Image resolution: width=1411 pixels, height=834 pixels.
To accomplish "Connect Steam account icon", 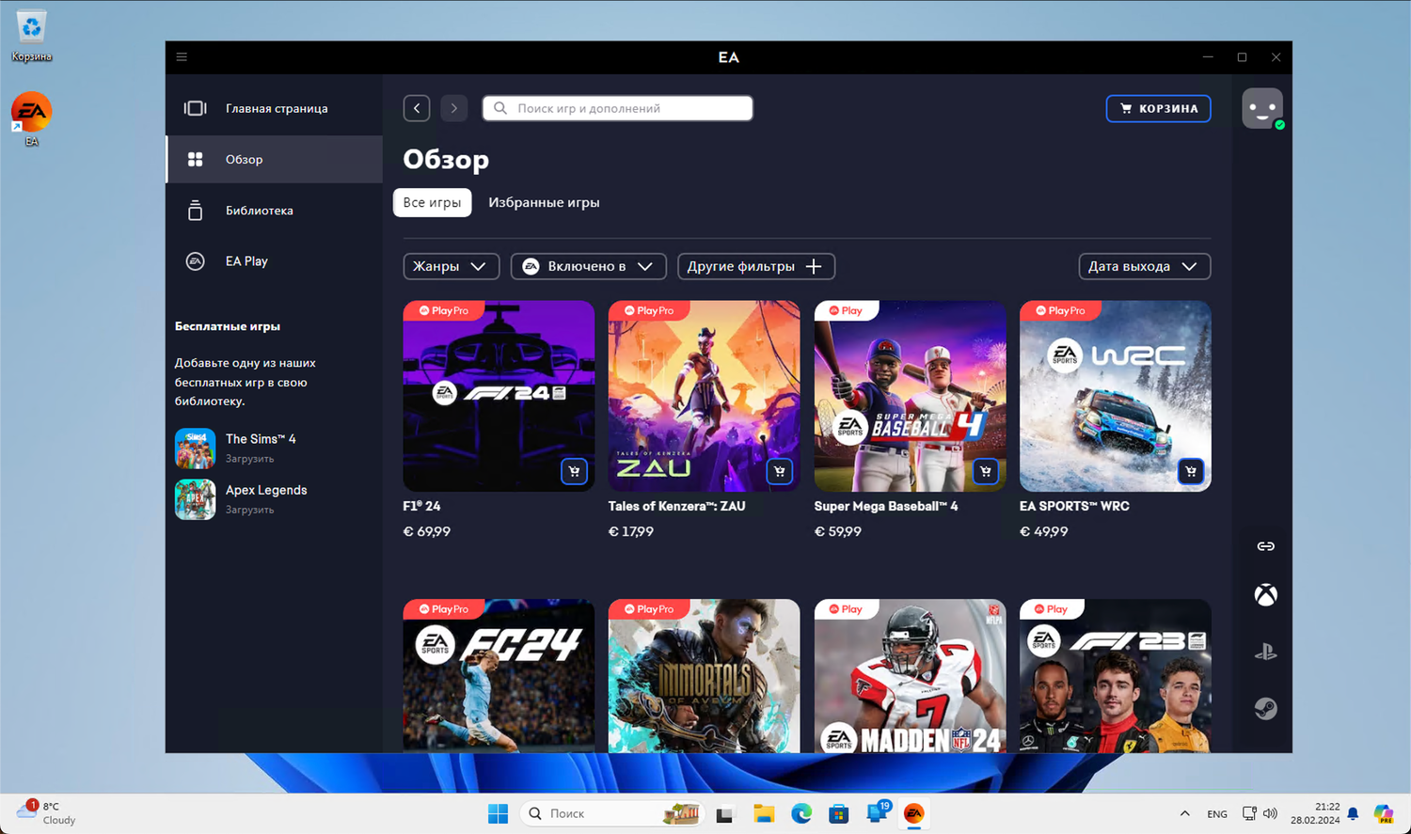I will 1266,708.
